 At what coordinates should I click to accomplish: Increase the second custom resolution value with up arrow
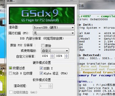pyautogui.click(x=67, y=55)
